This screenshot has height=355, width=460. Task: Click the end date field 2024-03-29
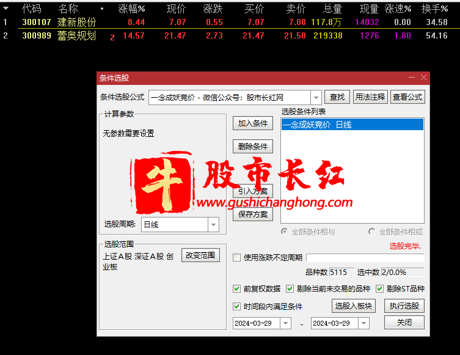point(335,323)
